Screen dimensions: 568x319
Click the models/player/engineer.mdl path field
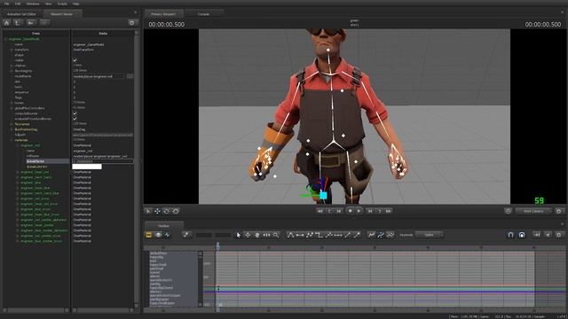tap(99, 76)
